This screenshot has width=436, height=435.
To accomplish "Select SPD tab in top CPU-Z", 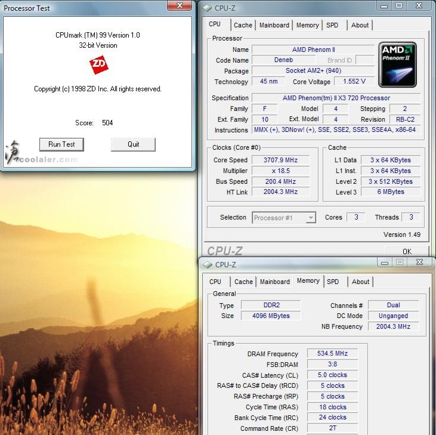I will click(x=334, y=25).
